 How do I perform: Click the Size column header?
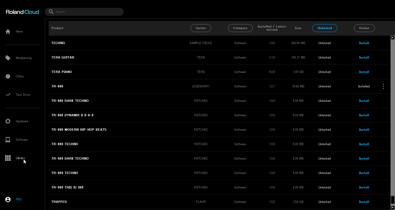(x=298, y=28)
